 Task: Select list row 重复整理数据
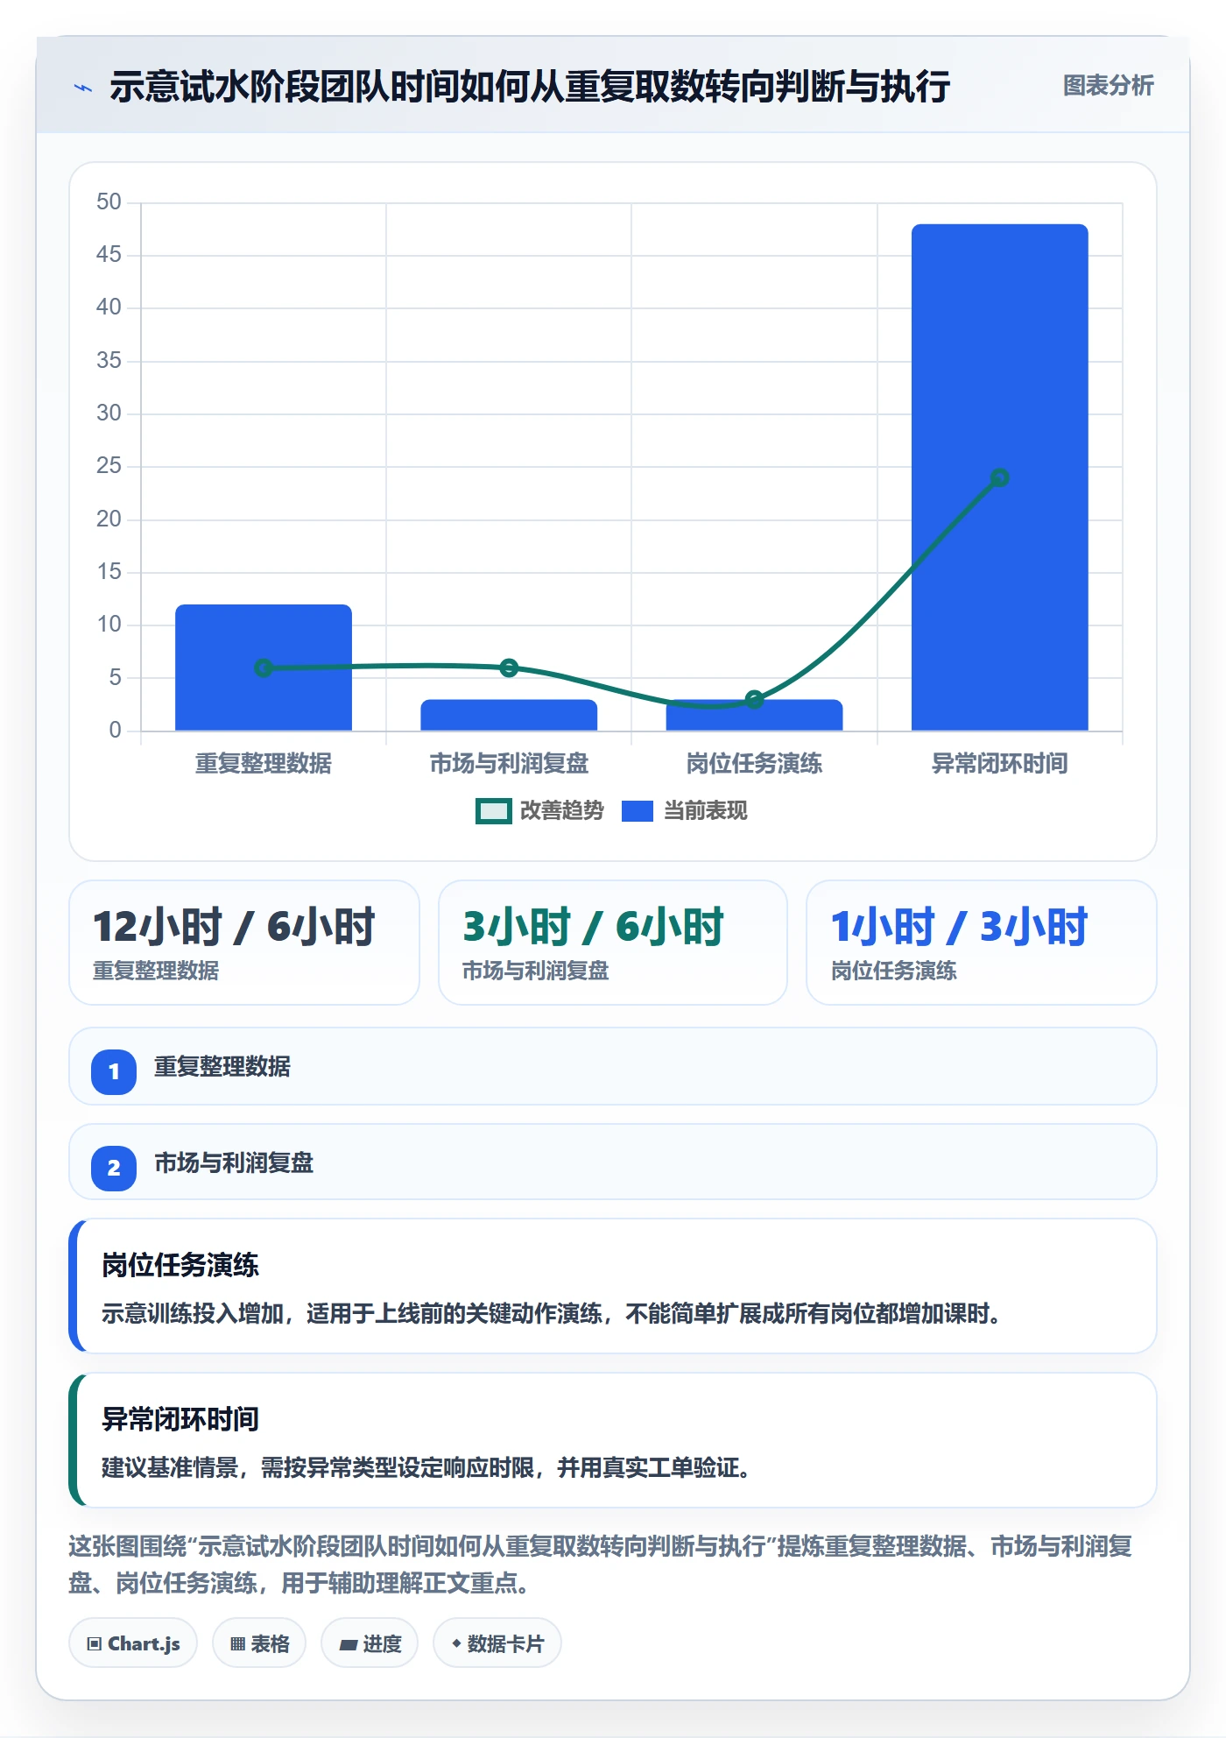(x=613, y=1066)
